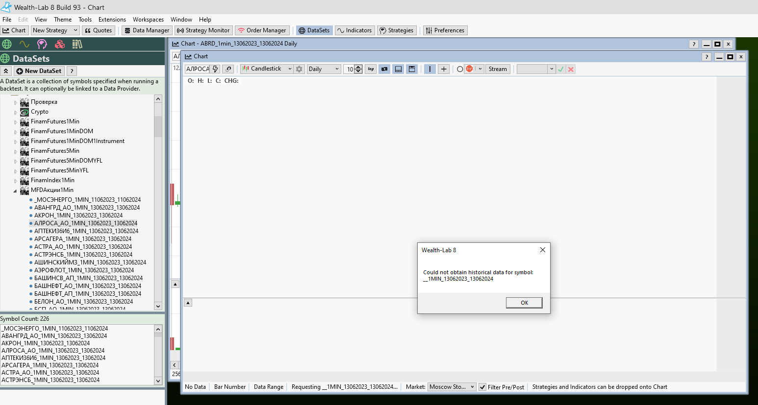Image resolution: width=758 pixels, height=405 pixels.
Task: Select АКРОН_1MIN_13062023_13062024 in dataset tree
Action: 78,215
